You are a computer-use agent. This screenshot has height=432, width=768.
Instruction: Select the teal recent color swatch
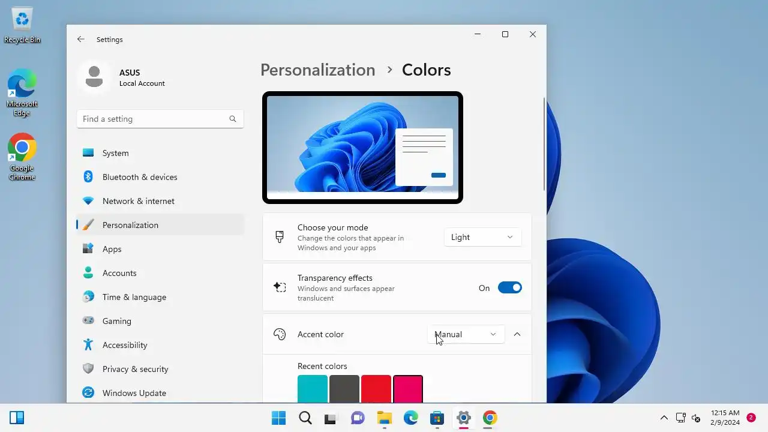point(313,389)
